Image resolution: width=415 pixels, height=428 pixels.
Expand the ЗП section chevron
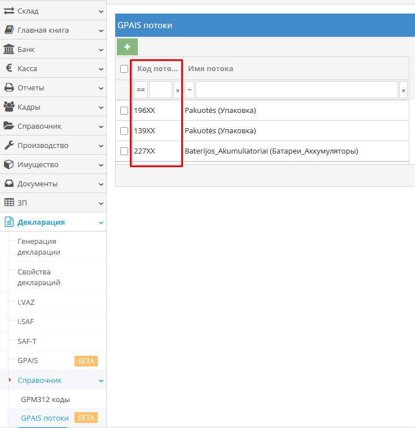(101, 203)
